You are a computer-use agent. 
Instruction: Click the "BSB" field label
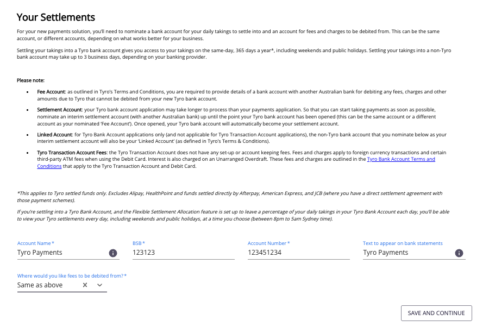click(139, 243)
